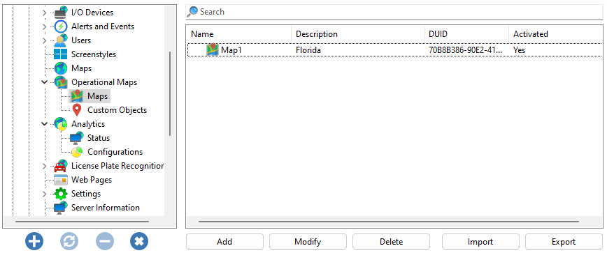The image size is (607, 253).
Task: Expand the License Plate Recognition node
Action: pyautogui.click(x=45, y=166)
